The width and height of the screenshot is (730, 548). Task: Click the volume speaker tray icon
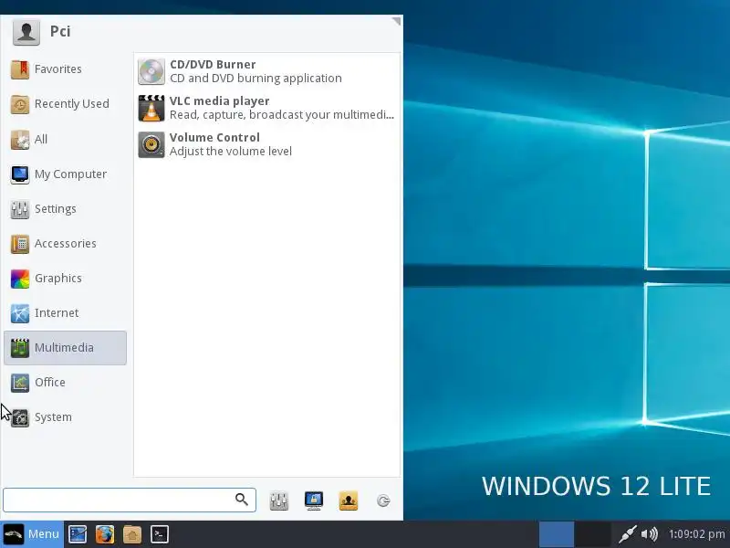[x=650, y=534]
